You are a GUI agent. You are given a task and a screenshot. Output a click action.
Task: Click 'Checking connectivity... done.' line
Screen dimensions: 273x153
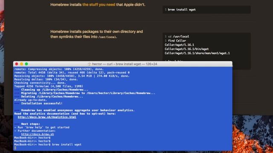(40, 83)
